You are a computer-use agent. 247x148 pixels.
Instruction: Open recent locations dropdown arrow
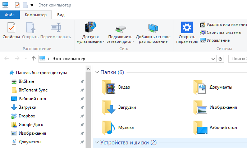click(x=26, y=59)
